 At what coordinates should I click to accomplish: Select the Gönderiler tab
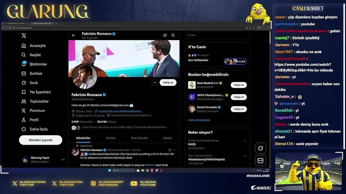[83, 138]
